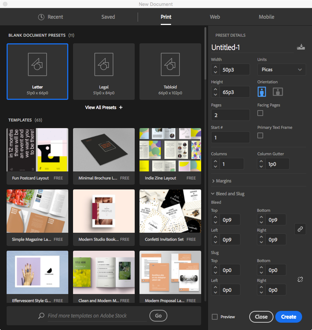Viewport: 312px width, 330px height.
Task: Click the clock icon beside Recent
Action: point(41,17)
